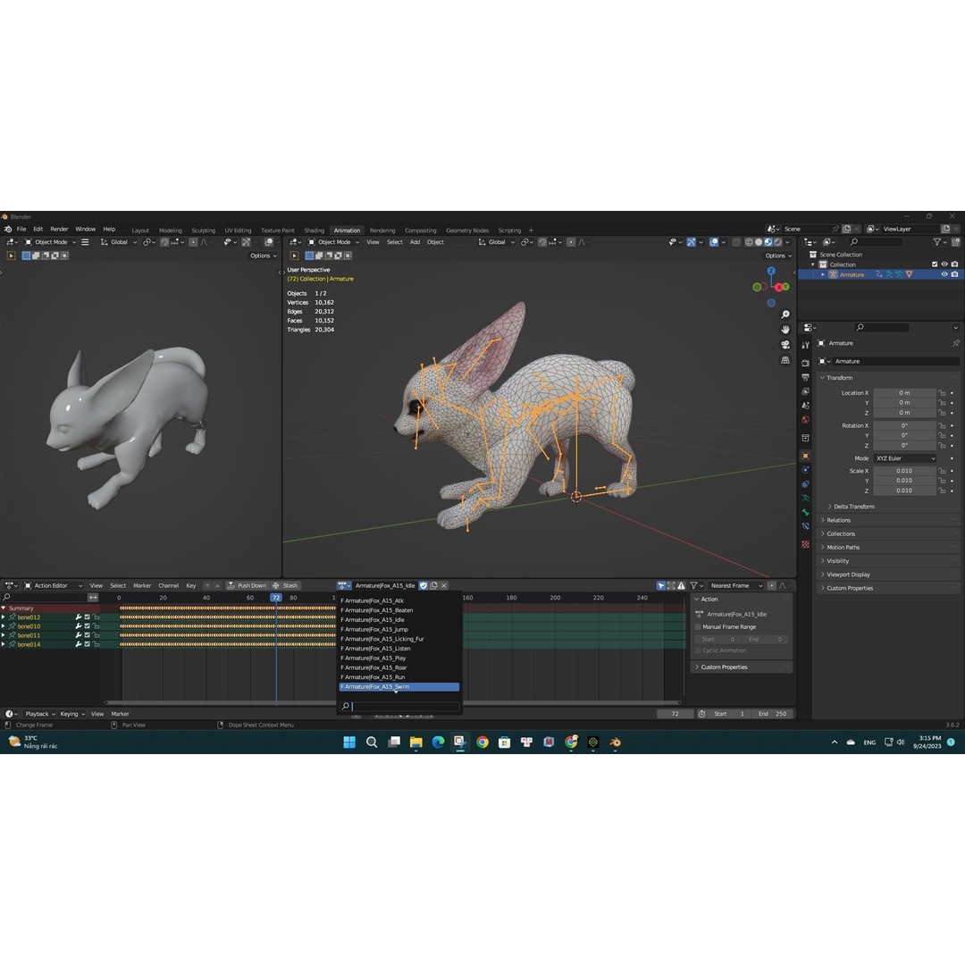Enable the Manual Frame Range checkbox
Screen dimensions: 965x965
tap(698, 626)
